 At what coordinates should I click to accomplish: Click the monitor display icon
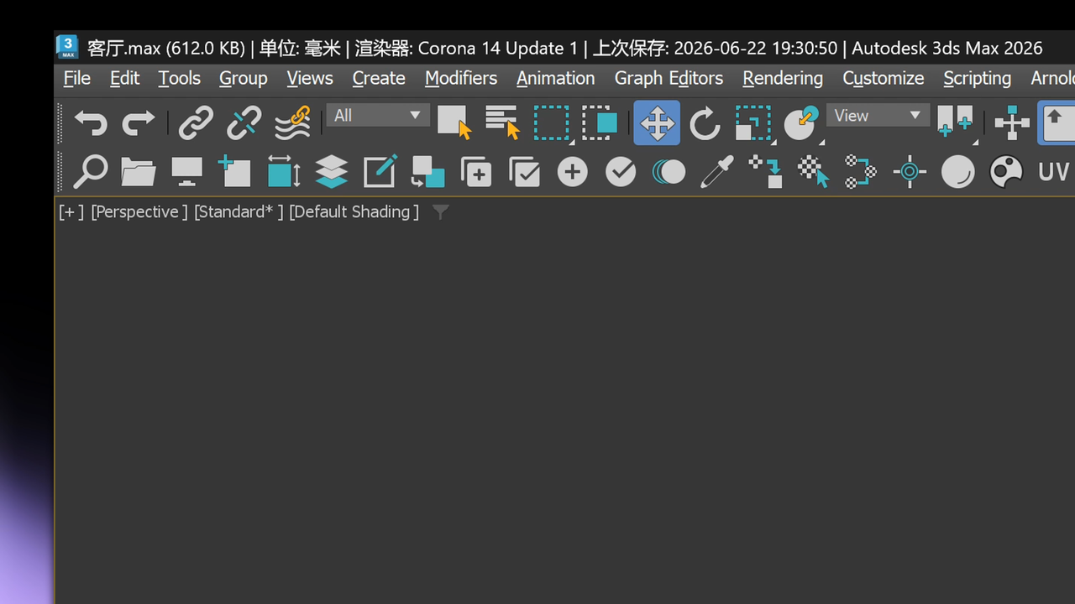186,172
